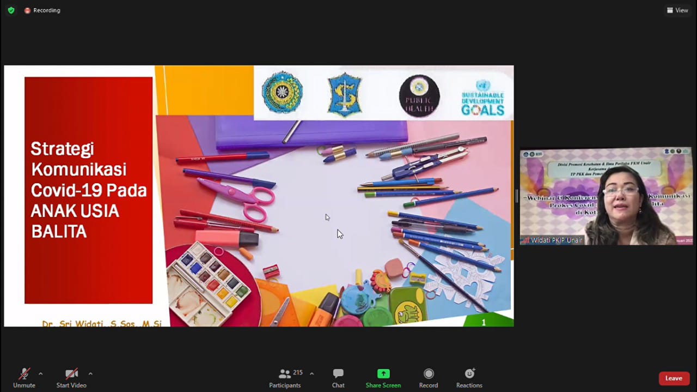Start Video camera toggle
The height and width of the screenshot is (392, 697).
pyautogui.click(x=71, y=378)
